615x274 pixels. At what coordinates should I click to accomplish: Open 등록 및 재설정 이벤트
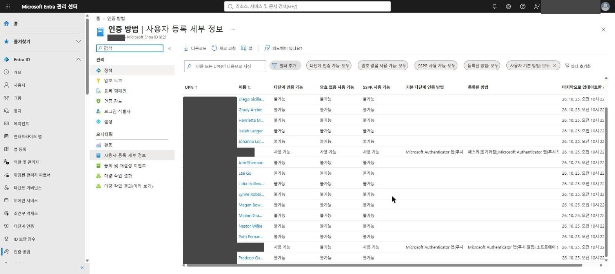point(125,166)
